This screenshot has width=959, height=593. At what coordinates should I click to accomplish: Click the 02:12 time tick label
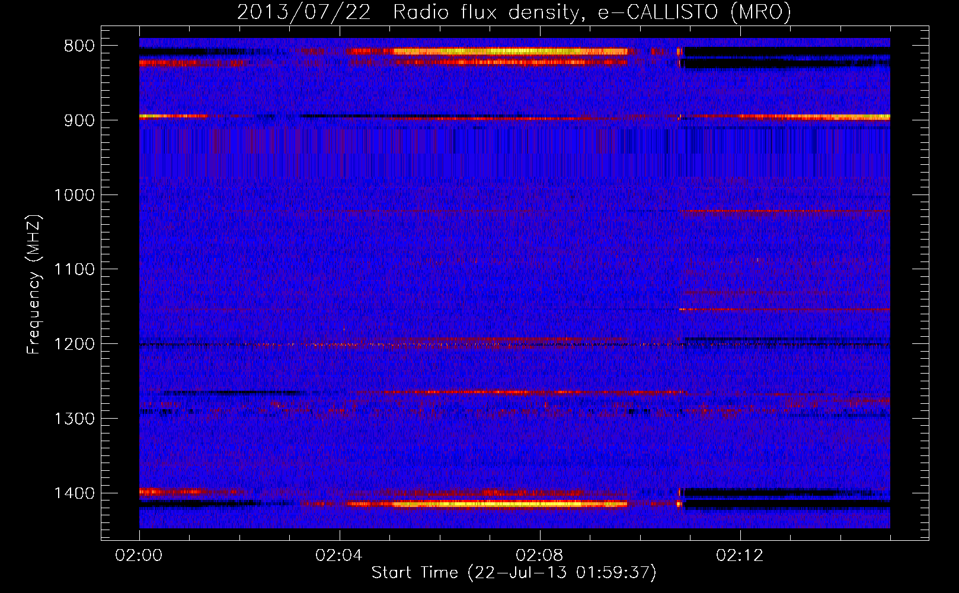740,556
